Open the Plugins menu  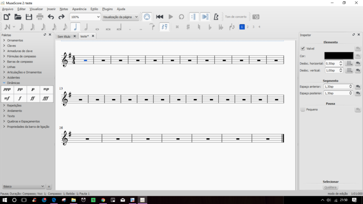[107, 9]
